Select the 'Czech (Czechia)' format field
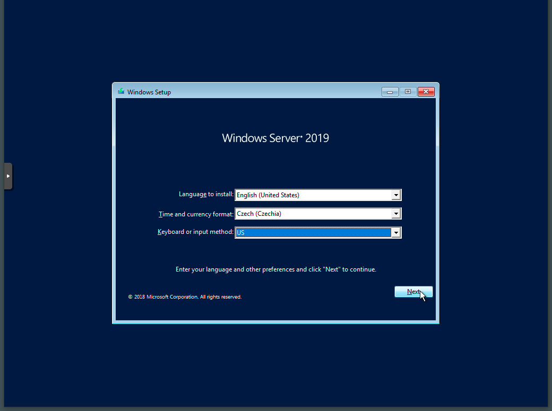The height and width of the screenshot is (411, 552). (313, 213)
